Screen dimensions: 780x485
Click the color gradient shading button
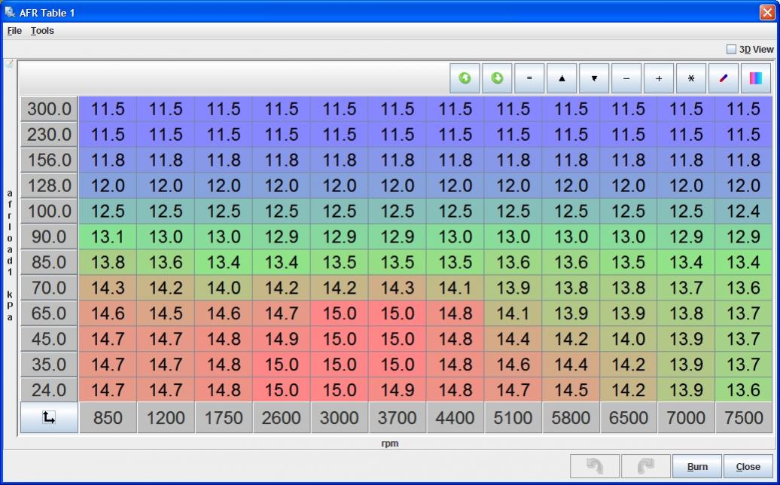(756, 78)
